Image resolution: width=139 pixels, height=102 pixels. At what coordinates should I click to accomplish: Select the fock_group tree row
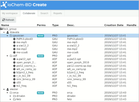69,29
